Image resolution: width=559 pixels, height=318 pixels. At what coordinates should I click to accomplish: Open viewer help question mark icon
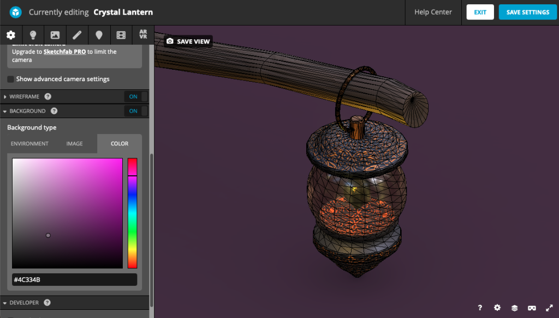tap(480, 308)
